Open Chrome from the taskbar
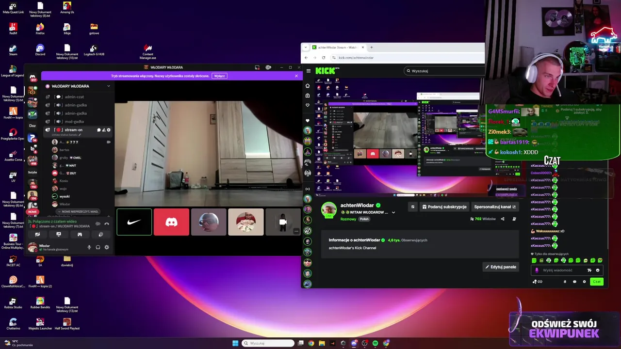Image resolution: width=621 pixels, height=349 pixels. (x=311, y=343)
